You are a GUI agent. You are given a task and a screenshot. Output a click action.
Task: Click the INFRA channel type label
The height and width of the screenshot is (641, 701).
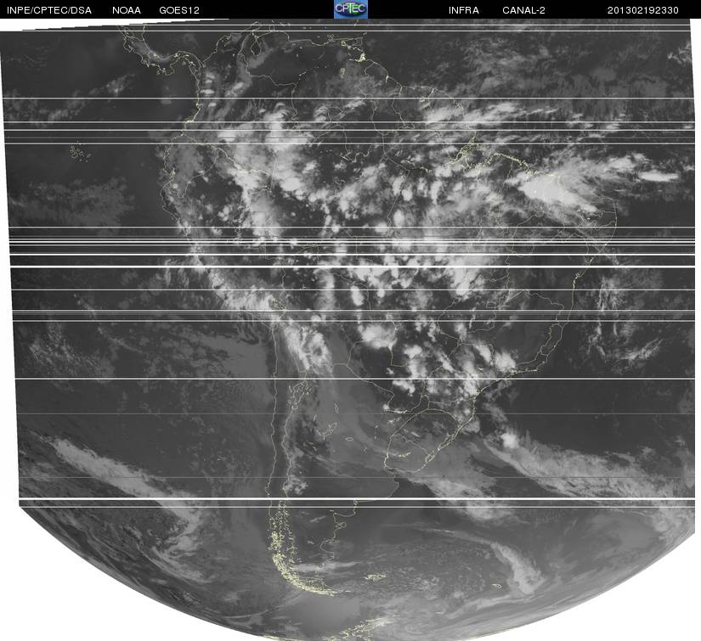coord(464,10)
